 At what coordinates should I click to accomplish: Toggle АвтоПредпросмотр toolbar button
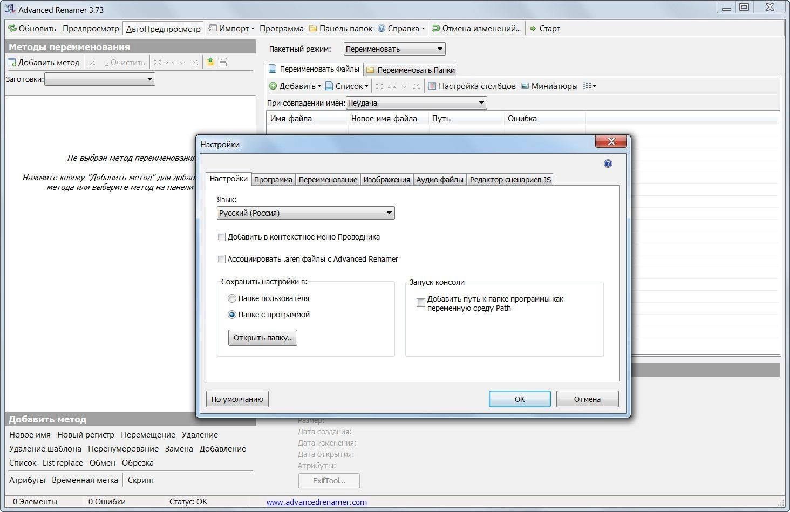coord(164,29)
